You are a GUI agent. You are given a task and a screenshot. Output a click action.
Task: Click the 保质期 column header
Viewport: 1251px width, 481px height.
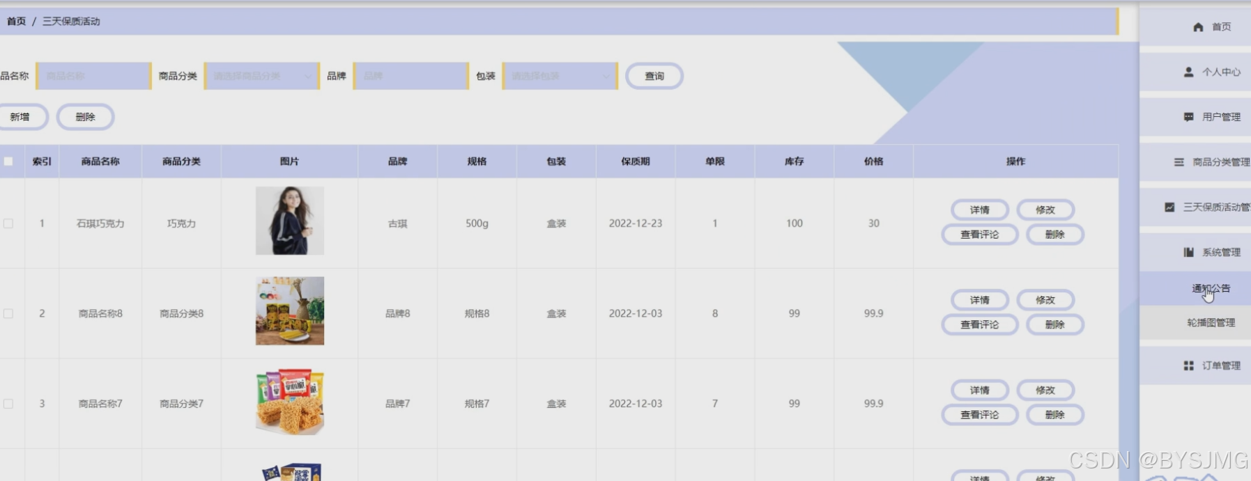click(636, 161)
